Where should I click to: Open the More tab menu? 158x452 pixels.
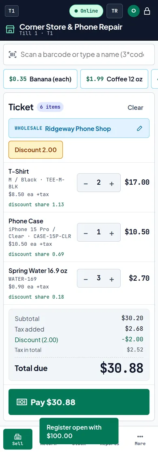(x=140, y=439)
